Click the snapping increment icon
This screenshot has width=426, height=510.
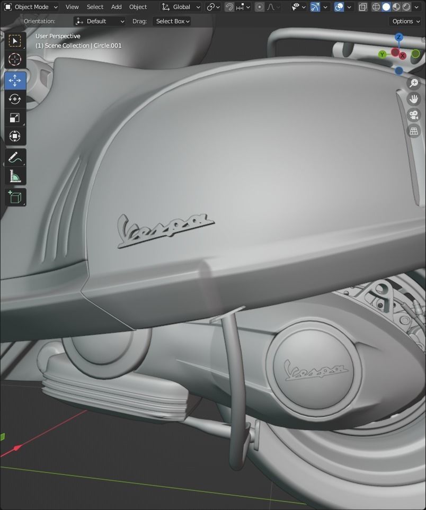tap(240, 7)
